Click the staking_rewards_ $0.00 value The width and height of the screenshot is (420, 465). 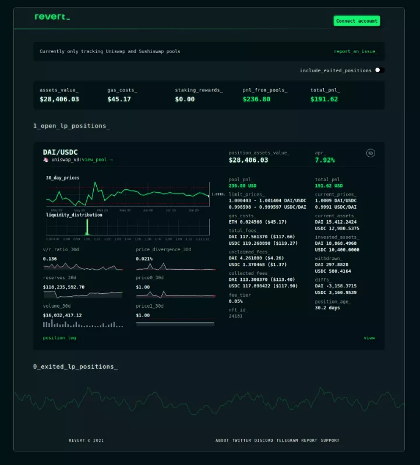(x=185, y=99)
